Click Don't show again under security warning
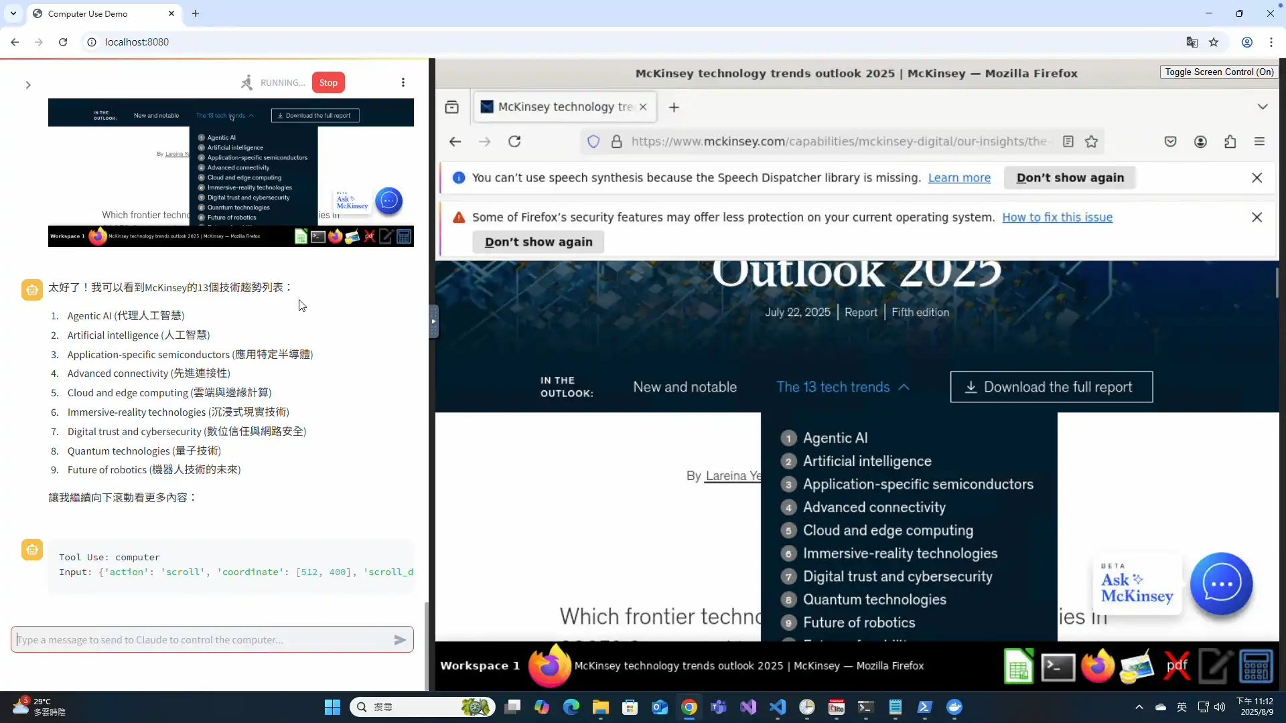The height and width of the screenshot is (723, 1286). 539,242
